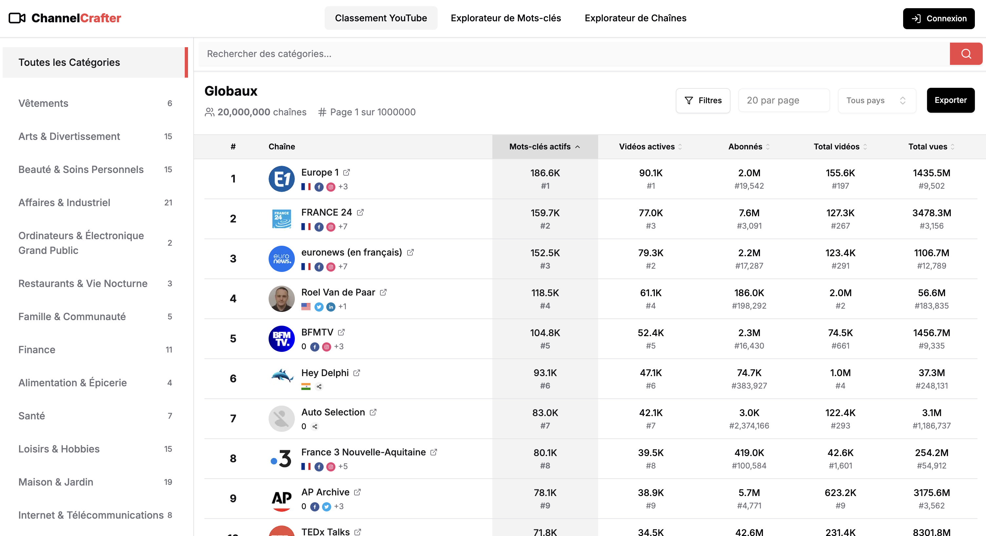Screen dimensions: 986x536
Task: Select Loisirs & Hobbies category
Action: point(95,449)
